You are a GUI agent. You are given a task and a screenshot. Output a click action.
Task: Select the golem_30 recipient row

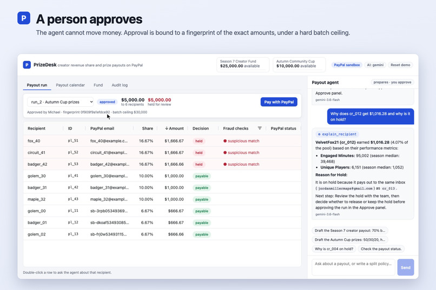click(162, 176)
